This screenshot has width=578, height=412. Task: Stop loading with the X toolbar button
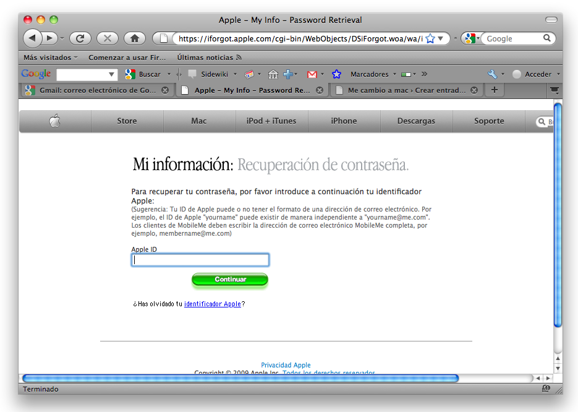(x=108, y=38)
